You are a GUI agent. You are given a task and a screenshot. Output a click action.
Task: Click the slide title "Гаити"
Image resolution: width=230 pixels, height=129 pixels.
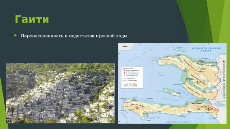[32, 19]
